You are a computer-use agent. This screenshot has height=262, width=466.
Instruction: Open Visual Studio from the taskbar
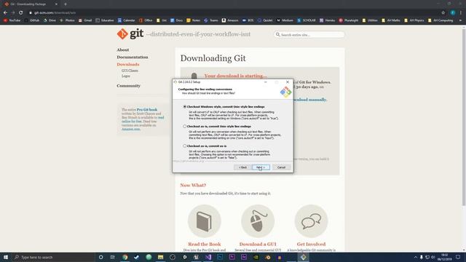tap(208, 257)
